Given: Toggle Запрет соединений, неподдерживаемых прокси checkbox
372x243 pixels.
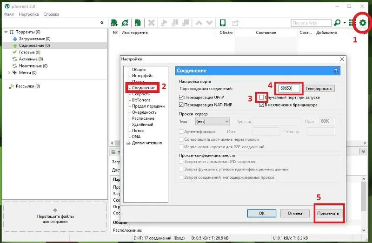Looking at the screenshot, I should [x=181, y=177].
